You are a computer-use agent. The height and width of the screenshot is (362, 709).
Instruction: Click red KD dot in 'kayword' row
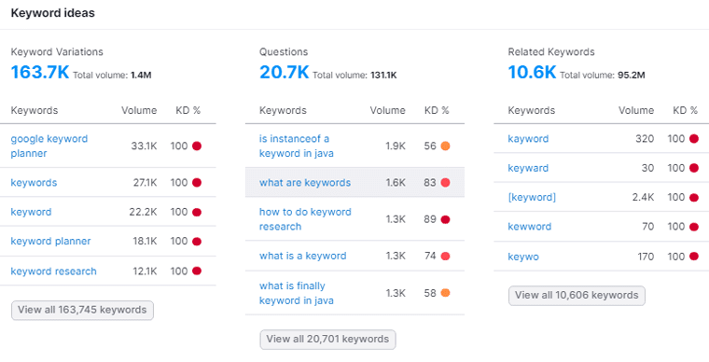pyautogui.click(x=694, y=139)
